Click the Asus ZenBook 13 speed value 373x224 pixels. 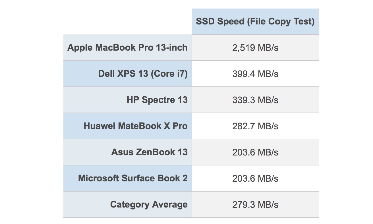pos(255,152)
